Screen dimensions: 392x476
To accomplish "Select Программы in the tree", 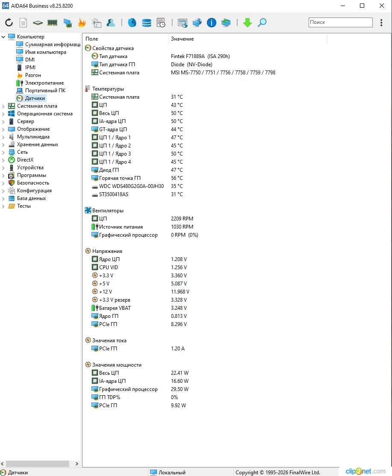I will pos(27,175).
